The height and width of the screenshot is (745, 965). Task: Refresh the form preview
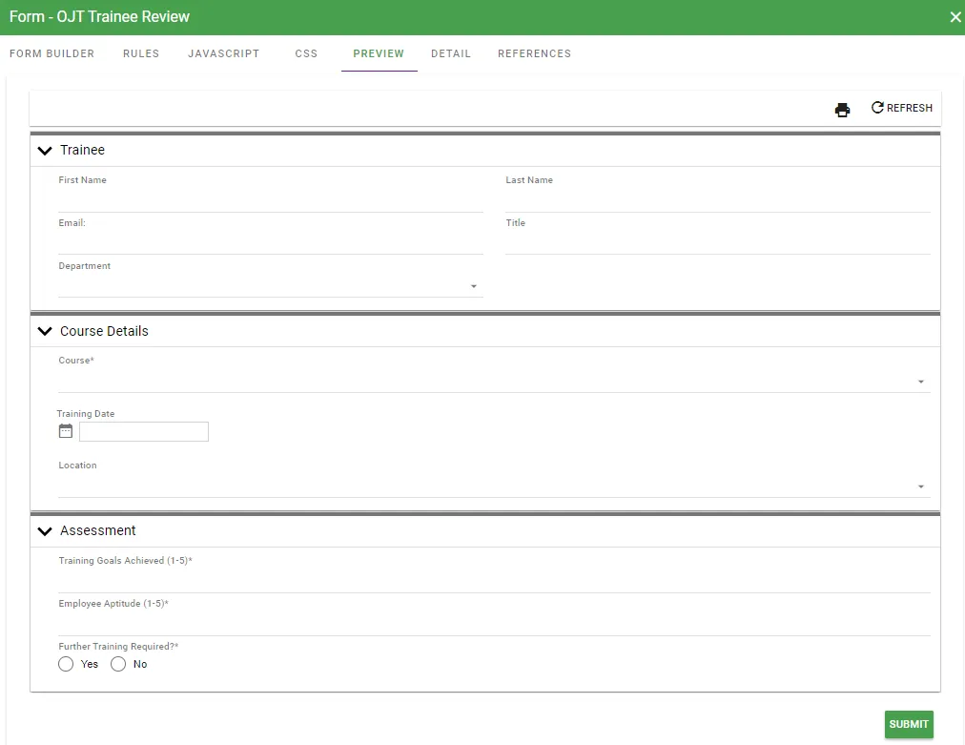(902, 108)
